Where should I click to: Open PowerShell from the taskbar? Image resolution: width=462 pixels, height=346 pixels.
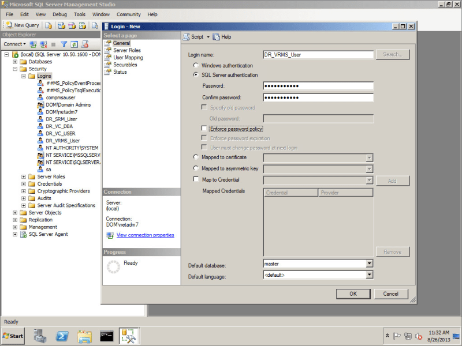[63, 335]
